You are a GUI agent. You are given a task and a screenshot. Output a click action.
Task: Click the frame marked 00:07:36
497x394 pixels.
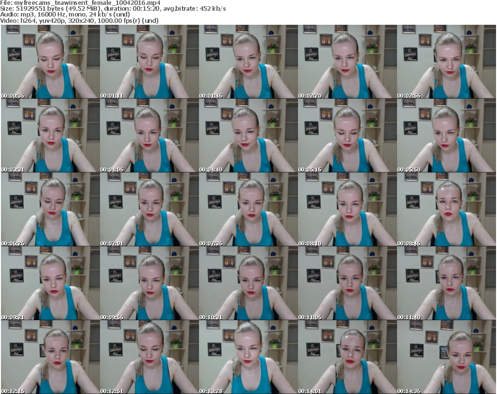[x=248, y=209]
